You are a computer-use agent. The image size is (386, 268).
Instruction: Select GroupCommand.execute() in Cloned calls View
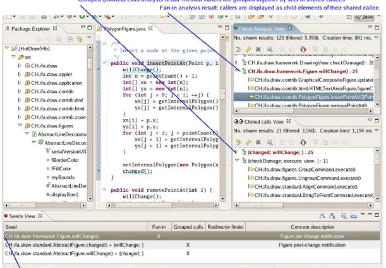(305, 169)
